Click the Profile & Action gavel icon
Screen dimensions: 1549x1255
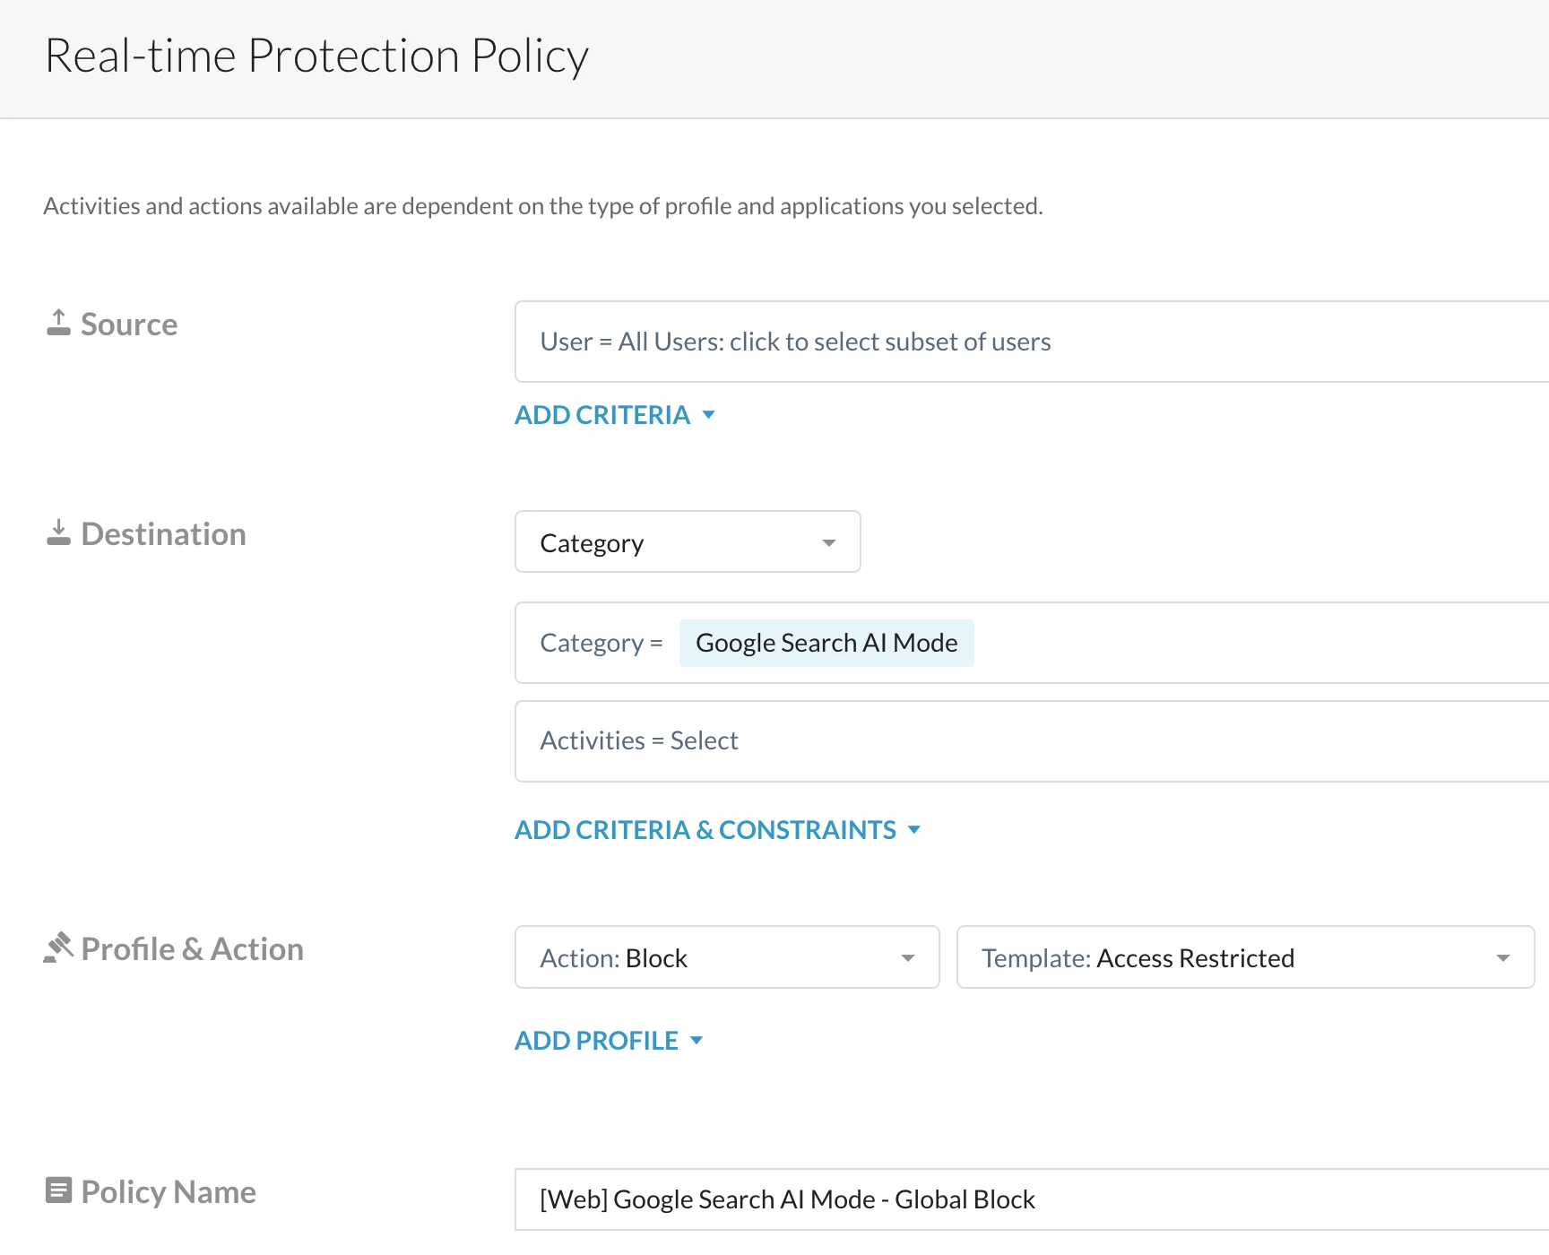click(58, 948)
